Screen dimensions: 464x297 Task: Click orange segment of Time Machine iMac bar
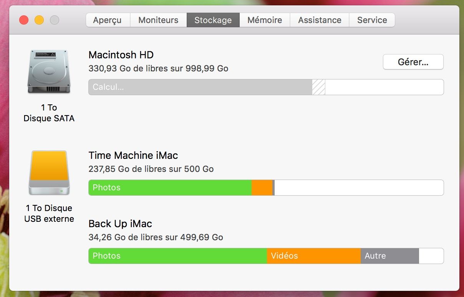point(262,188)
